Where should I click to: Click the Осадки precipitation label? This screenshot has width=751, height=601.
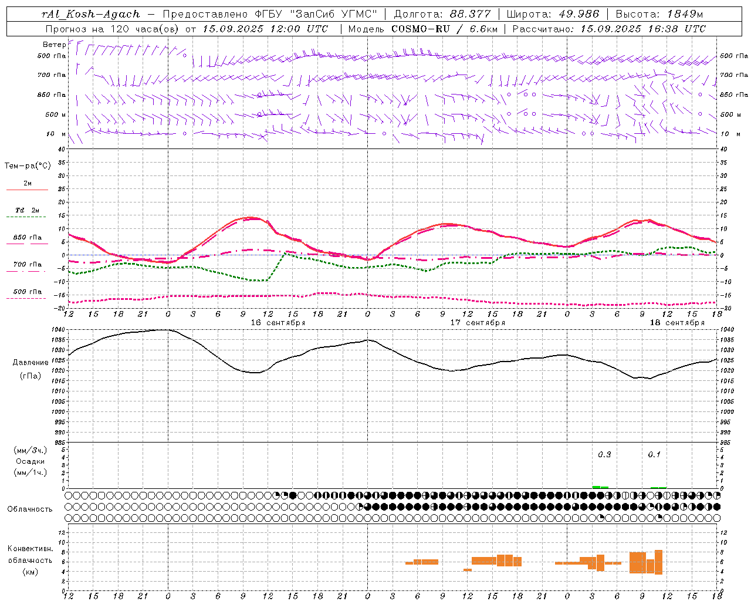pyautogui.click(x=30, y=461)
